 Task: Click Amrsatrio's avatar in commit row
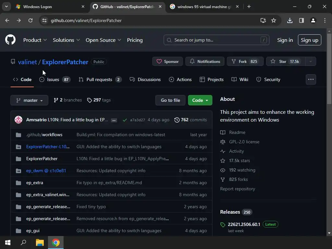click(x=18, y=120)
